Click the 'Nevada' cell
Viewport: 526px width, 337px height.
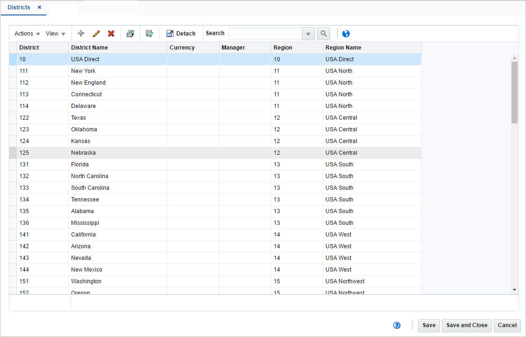[x=118, y=258]
